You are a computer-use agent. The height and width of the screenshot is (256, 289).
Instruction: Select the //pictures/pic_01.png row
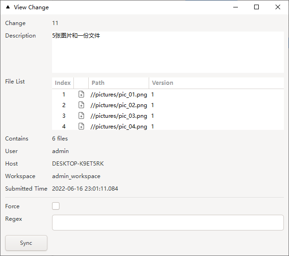pos(119,95)
